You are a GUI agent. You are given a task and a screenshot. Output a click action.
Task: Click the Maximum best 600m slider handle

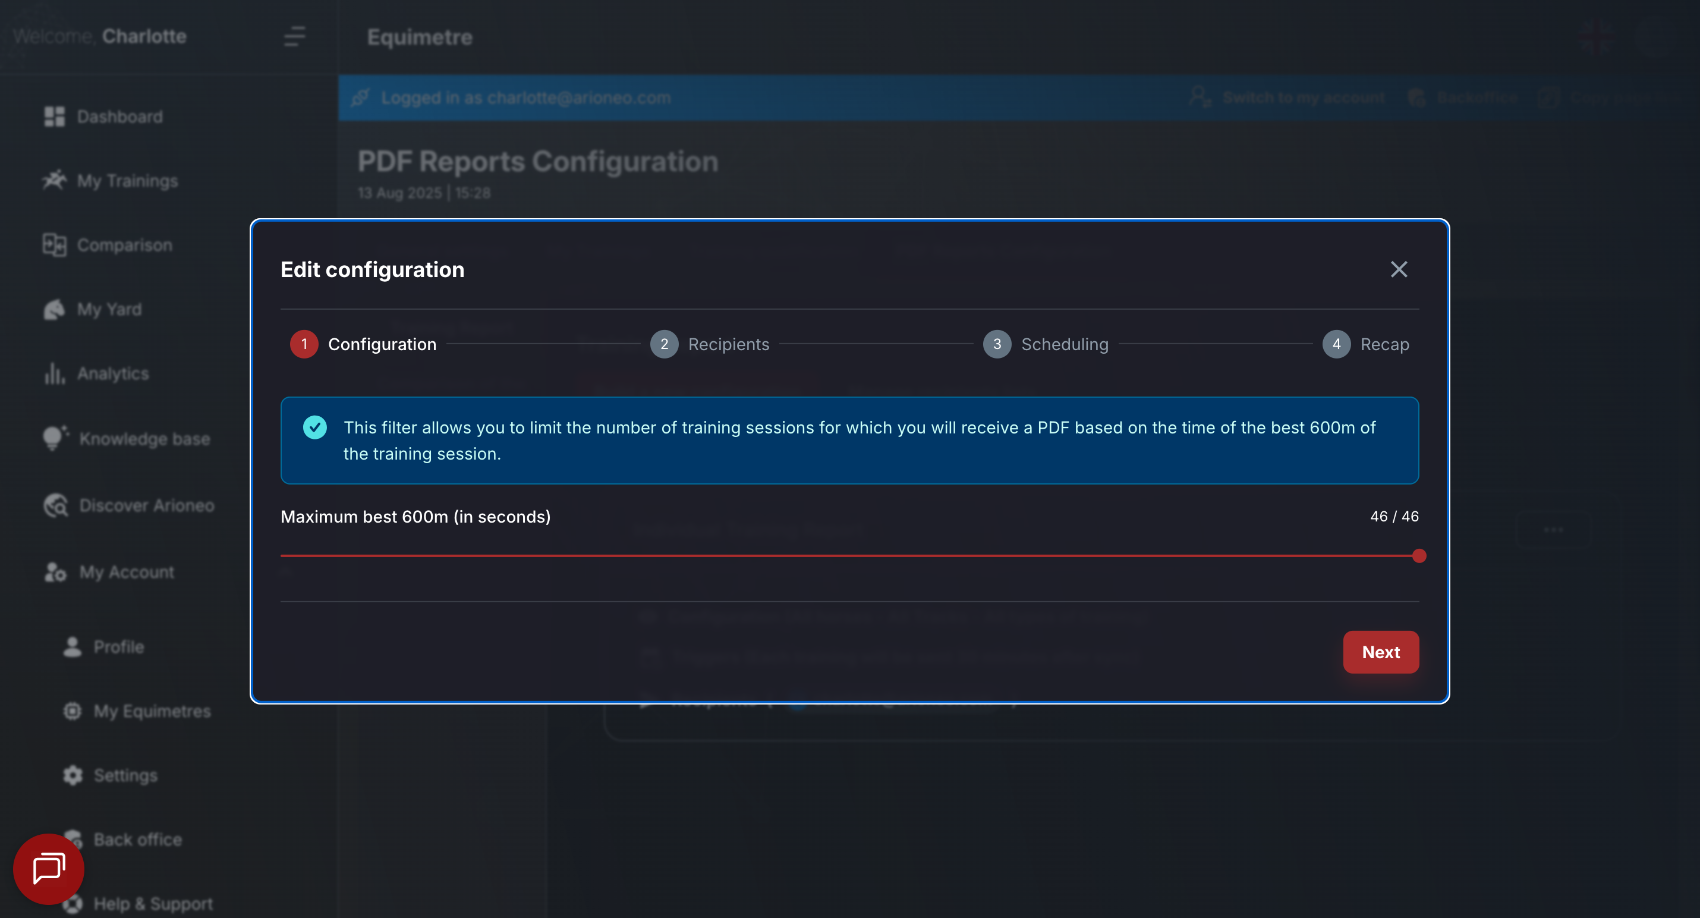point(1419,556)
